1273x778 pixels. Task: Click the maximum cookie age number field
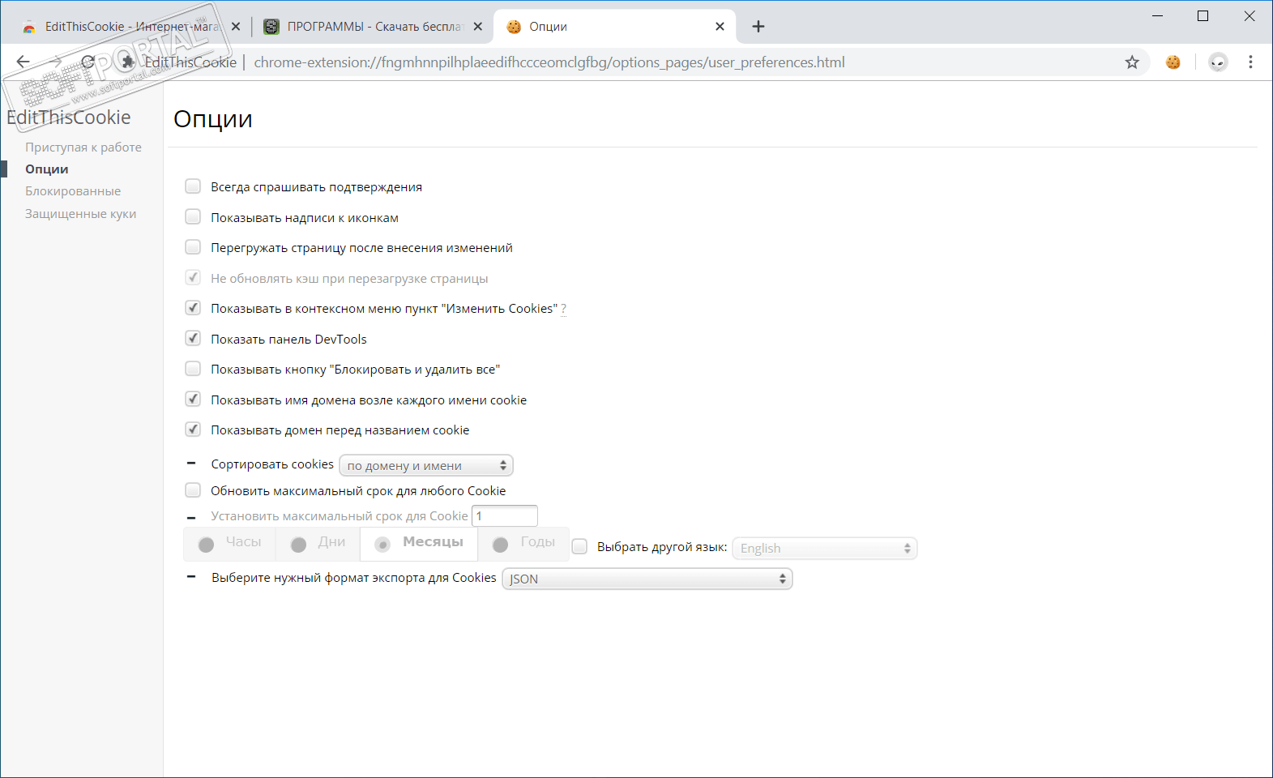(505, 515)
